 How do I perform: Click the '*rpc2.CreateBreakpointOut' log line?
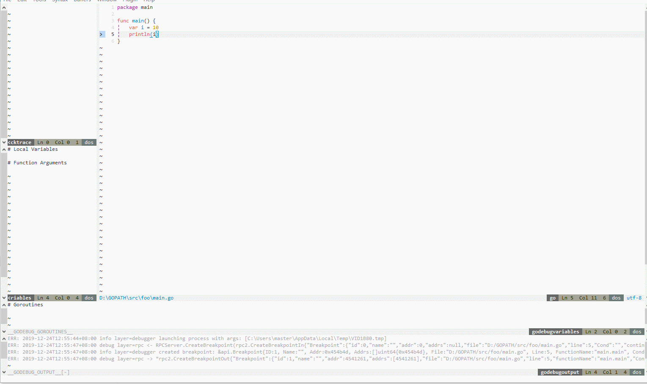click(326, 359)
